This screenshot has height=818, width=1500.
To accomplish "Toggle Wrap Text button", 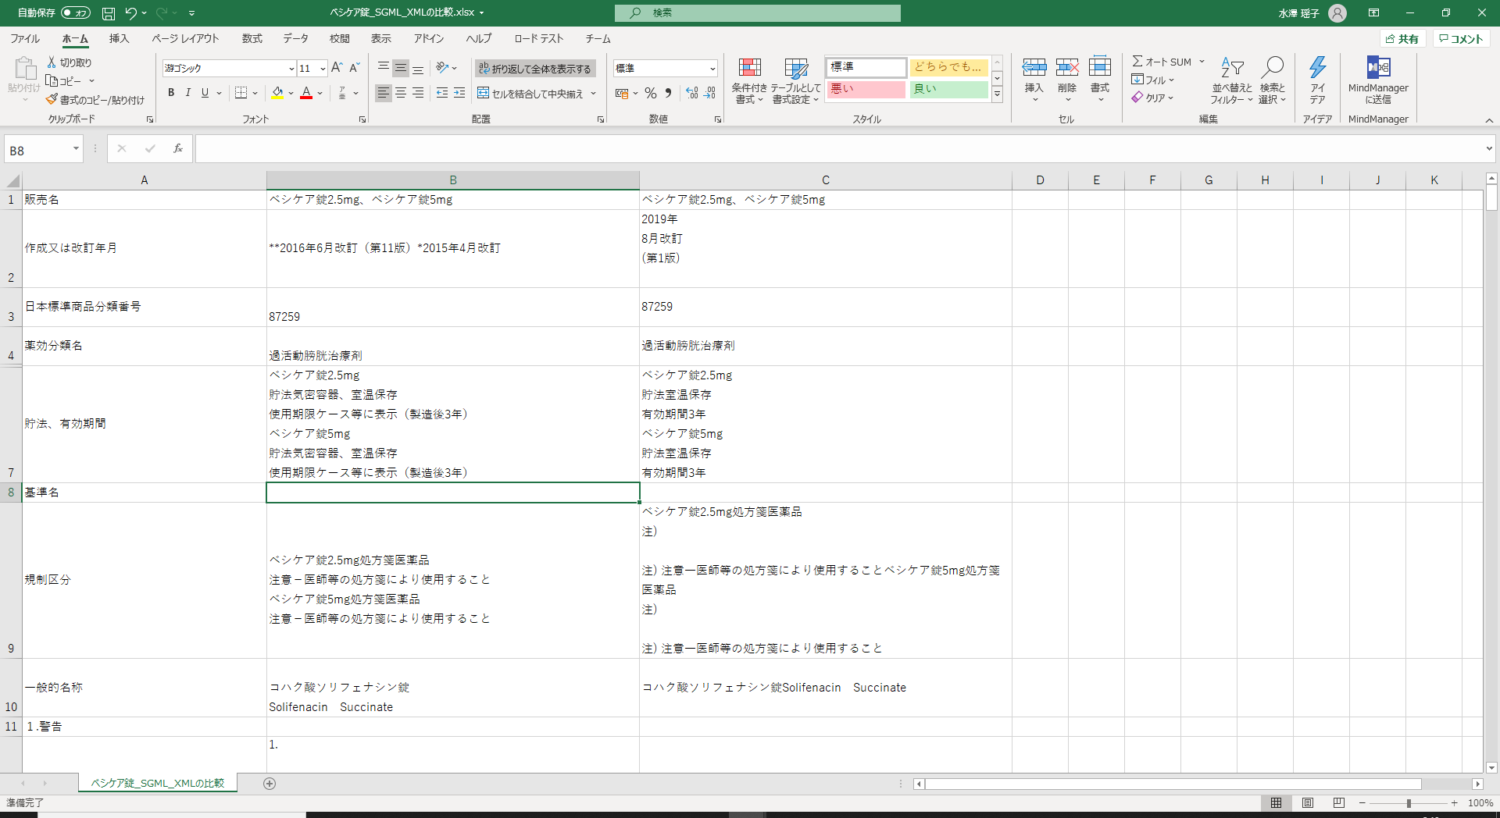I will coord(535,69).
